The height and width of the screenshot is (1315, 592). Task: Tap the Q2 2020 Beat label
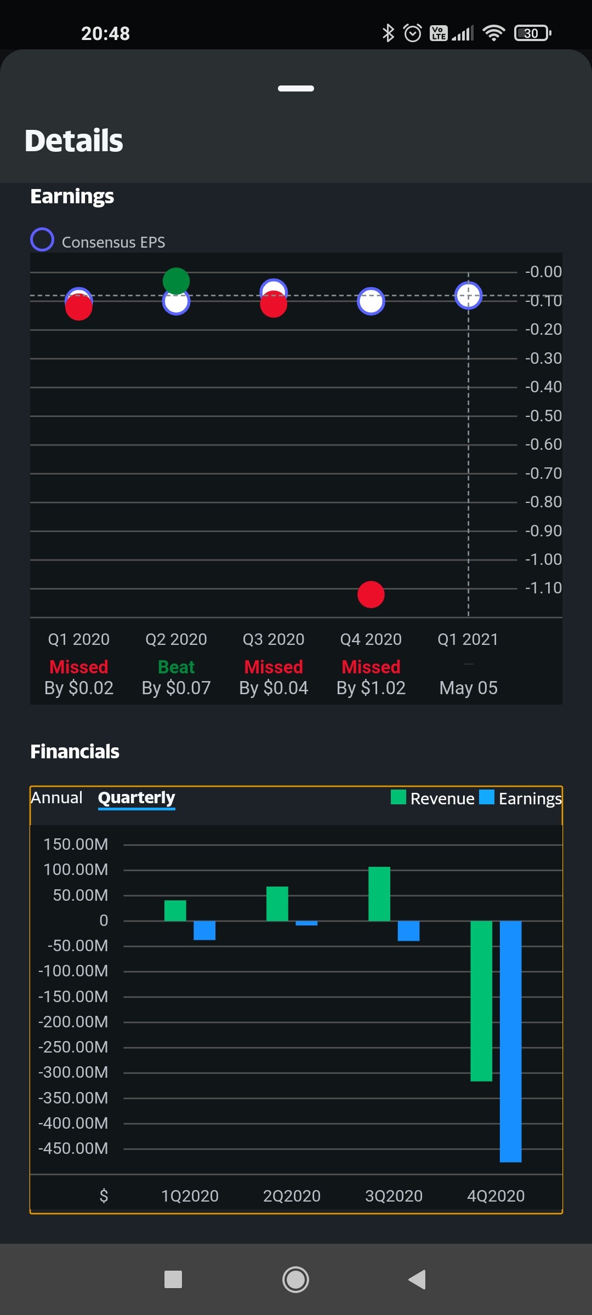click(x=176, y=667)
